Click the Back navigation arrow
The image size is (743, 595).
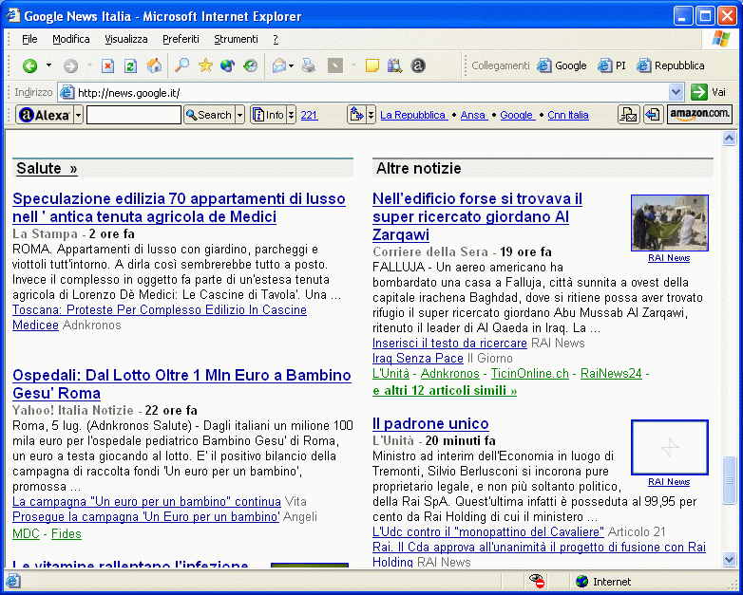pos(30,65)
